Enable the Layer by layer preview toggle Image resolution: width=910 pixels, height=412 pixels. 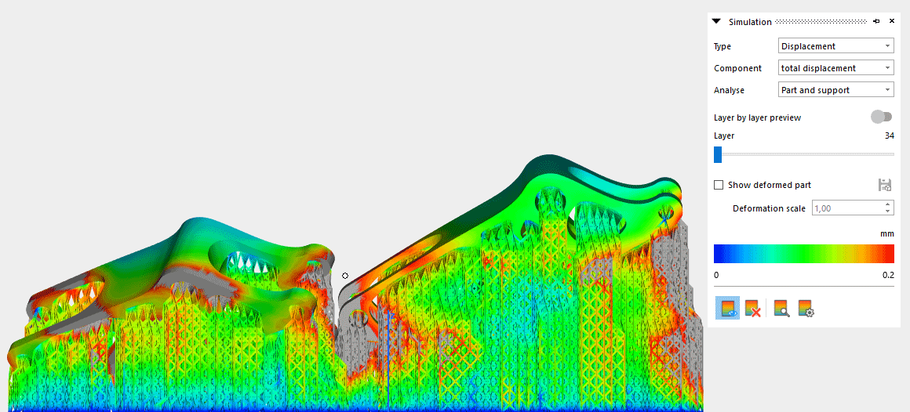(x=881, y=117)
